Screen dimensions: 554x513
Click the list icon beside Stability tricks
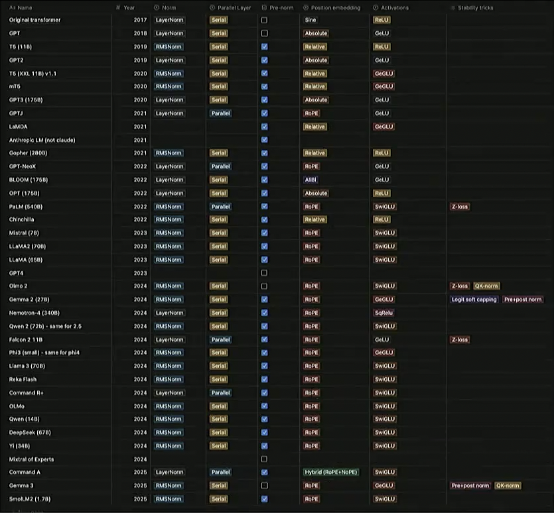[x=452, y=8]
